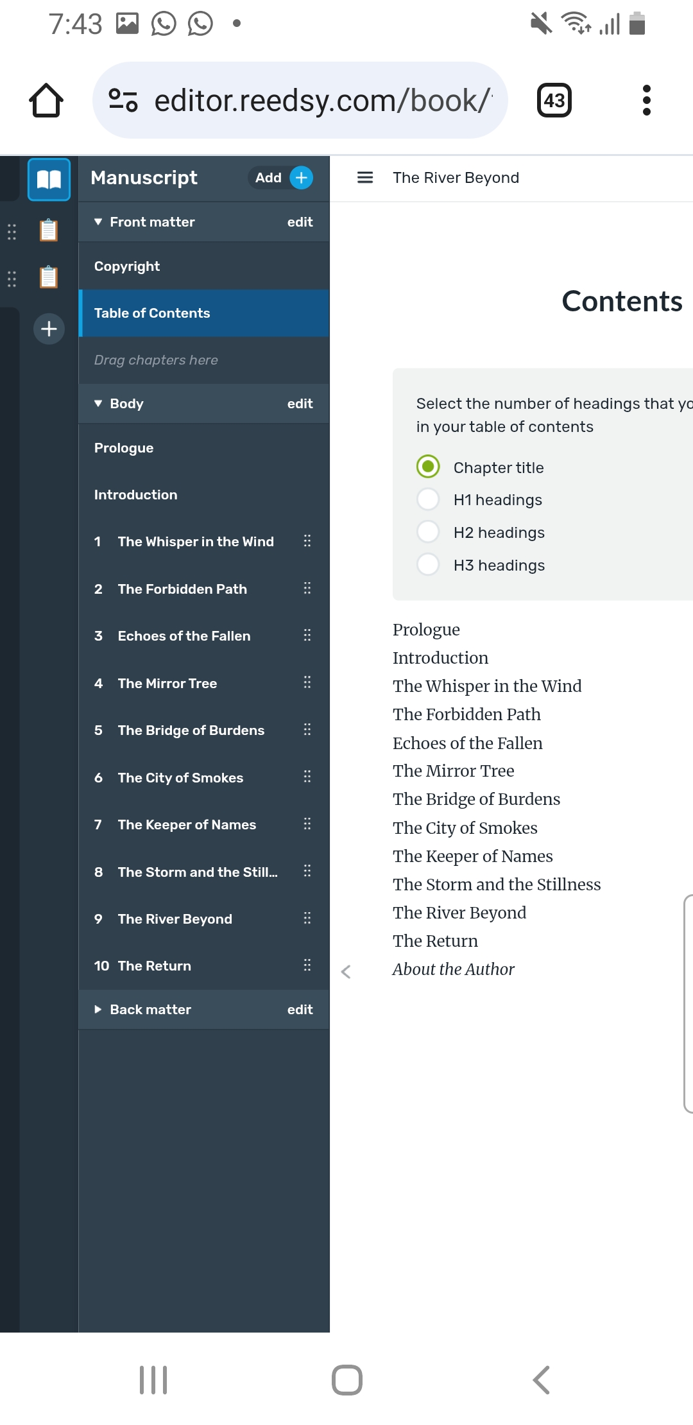
Task: Open the tab switcher showing 43 tabs
Action: [554, 101]
